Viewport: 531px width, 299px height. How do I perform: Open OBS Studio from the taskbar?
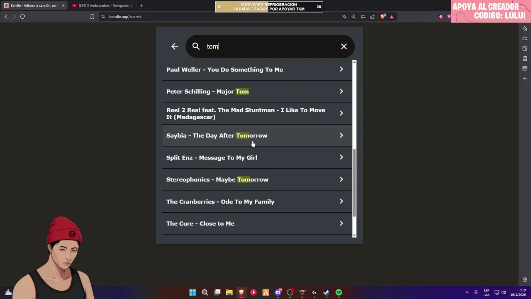(x=290, y=292)
